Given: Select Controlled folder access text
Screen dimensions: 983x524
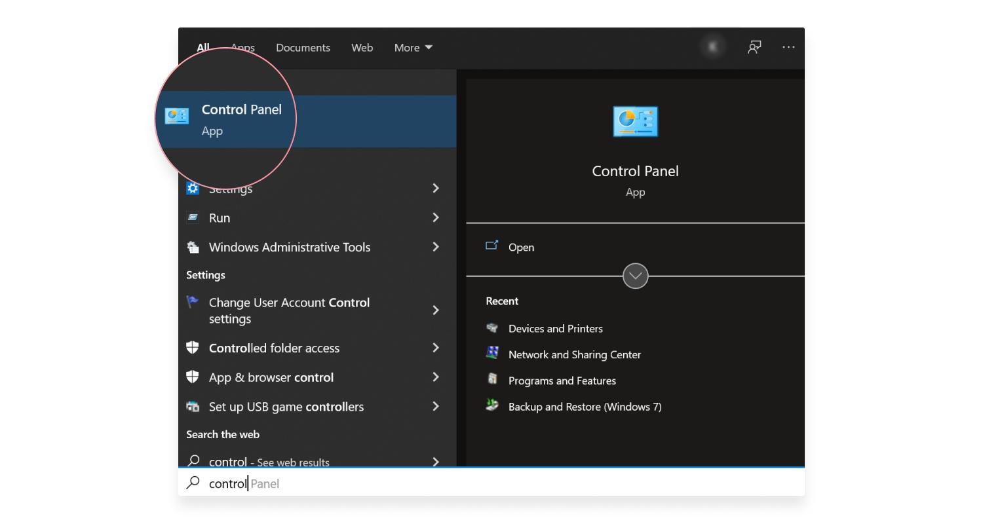Looking at the screenshot, I should 274,348.
